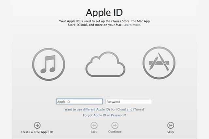Open 'Want to use different Apple IDs' link

(104, 109)
